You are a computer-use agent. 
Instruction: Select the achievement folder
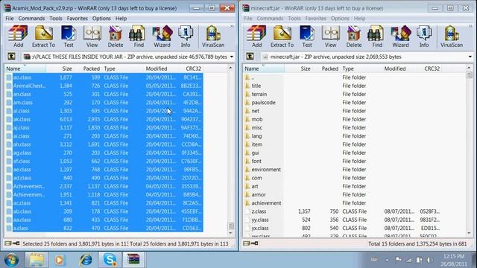(x=266, y=203)
